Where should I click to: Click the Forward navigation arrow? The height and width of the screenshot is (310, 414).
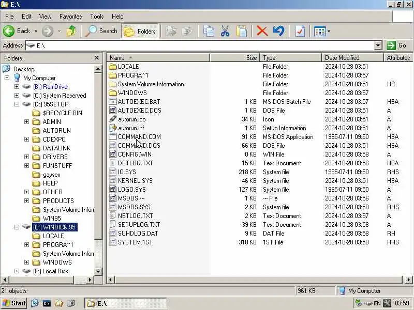(x=48, y=31)
